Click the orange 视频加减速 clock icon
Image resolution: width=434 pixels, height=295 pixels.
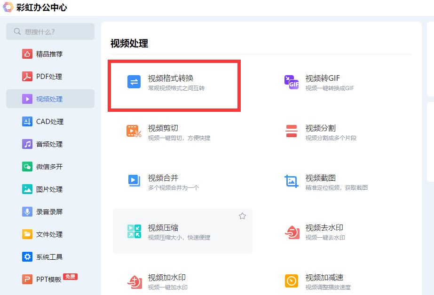point(292,281)
